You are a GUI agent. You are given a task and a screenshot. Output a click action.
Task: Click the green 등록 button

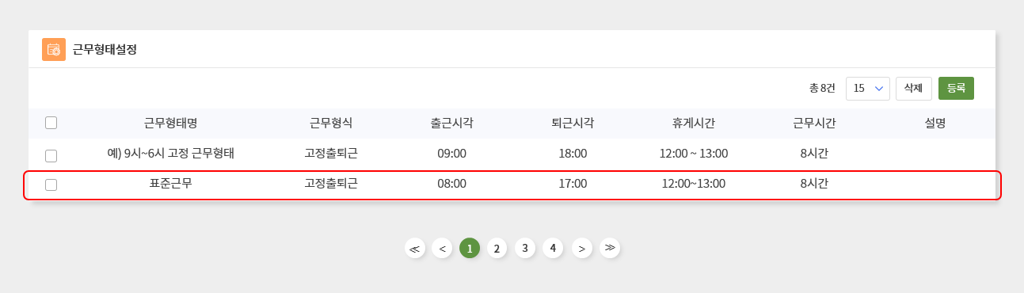click(956, 89)
